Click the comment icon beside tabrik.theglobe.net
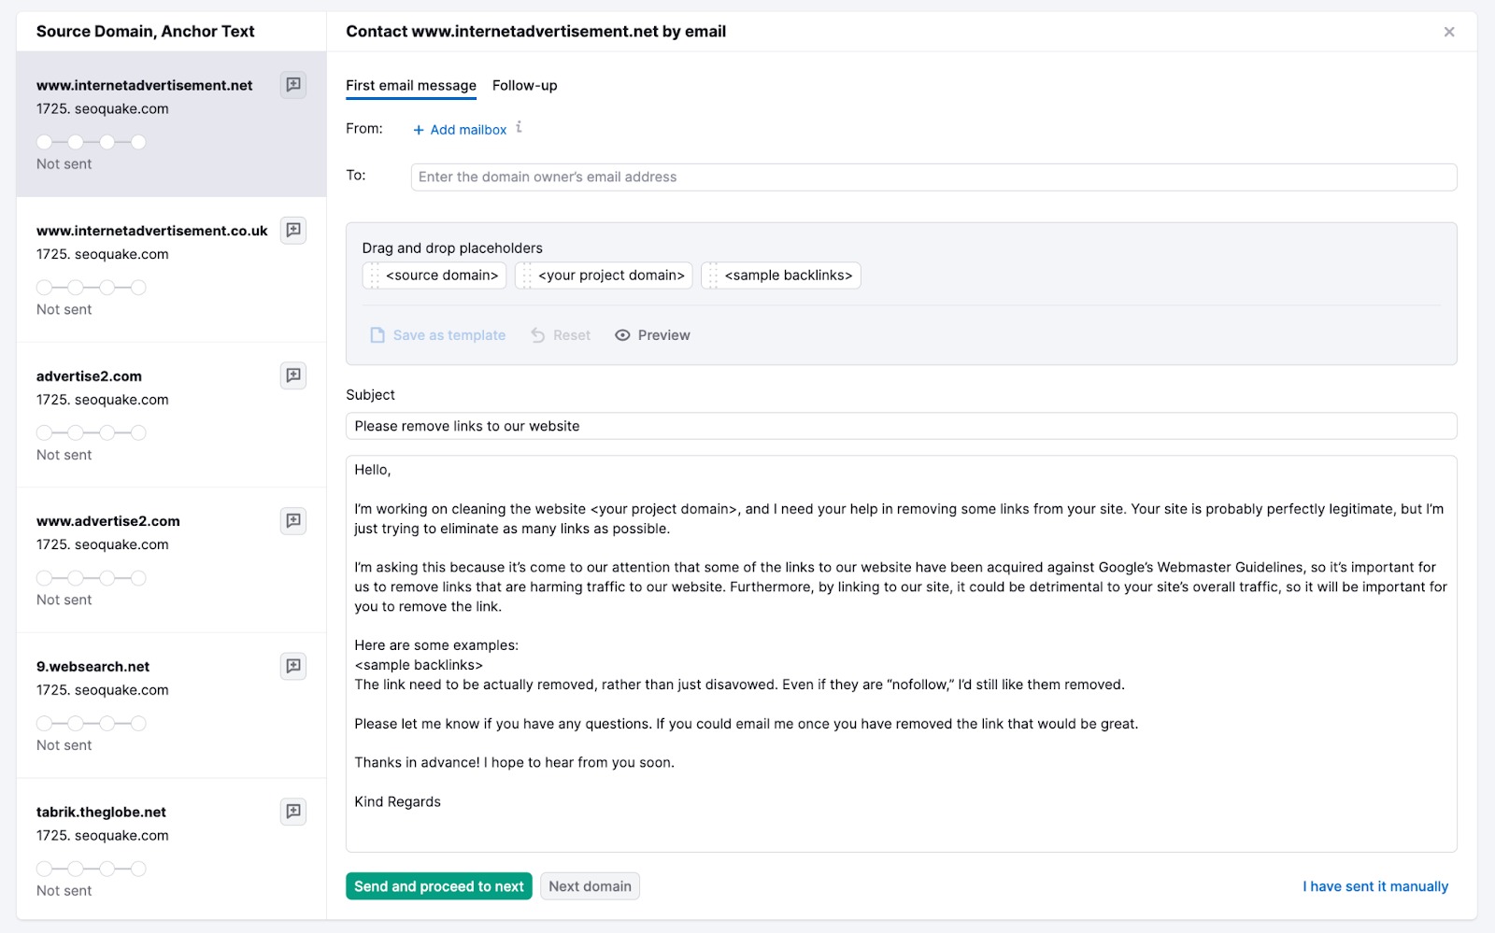Viewport: 1495px width, 933px height. pos(293,812)
